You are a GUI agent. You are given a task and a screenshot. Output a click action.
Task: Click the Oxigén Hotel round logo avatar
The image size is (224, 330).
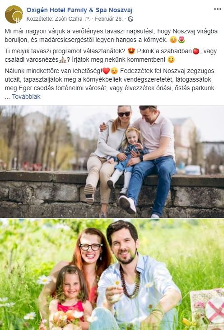[14, 14]
